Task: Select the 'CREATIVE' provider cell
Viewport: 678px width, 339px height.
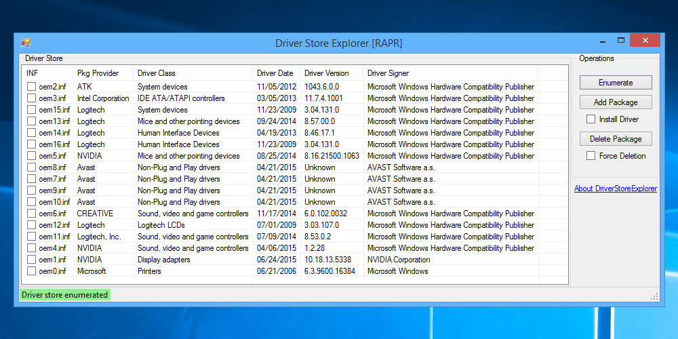Action: (x=95, y=213)
